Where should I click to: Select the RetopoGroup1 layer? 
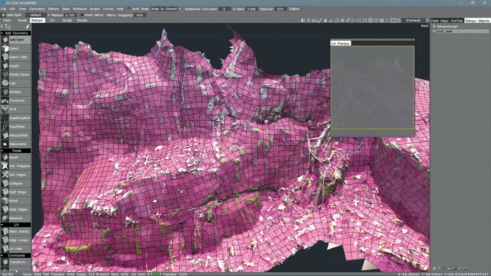coord(447,27)
